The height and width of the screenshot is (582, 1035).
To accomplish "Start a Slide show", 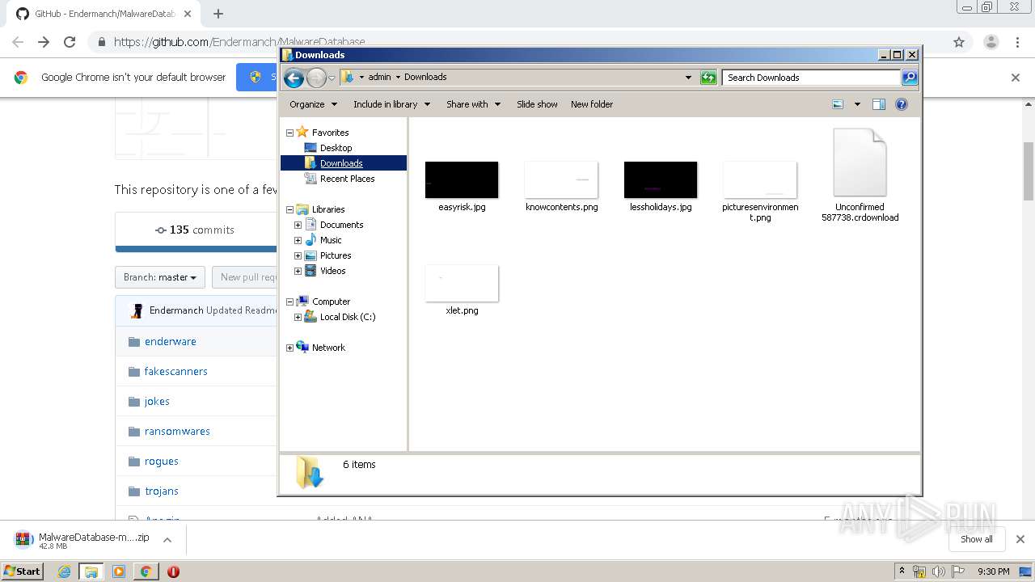I will pyautogui.click(x=537, y=104).
